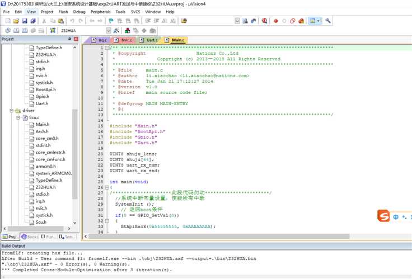Image resolution: width=412 pixels, height=279 pixels.
Task: Click the Build Output panel title
Action: click(x=13, y=246)
